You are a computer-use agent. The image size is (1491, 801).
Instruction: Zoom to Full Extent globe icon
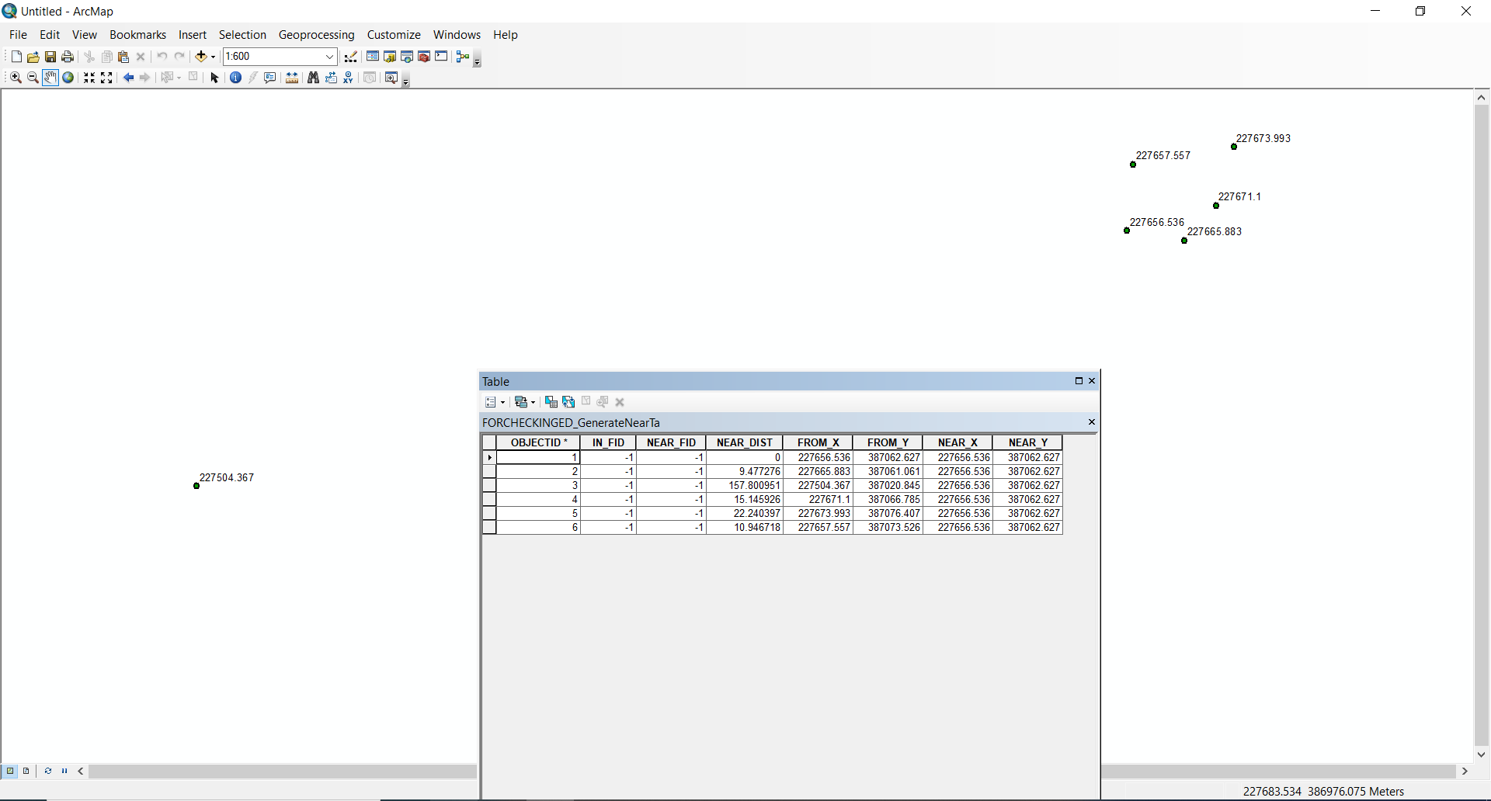pyautogui.click(x=68, y=78)
